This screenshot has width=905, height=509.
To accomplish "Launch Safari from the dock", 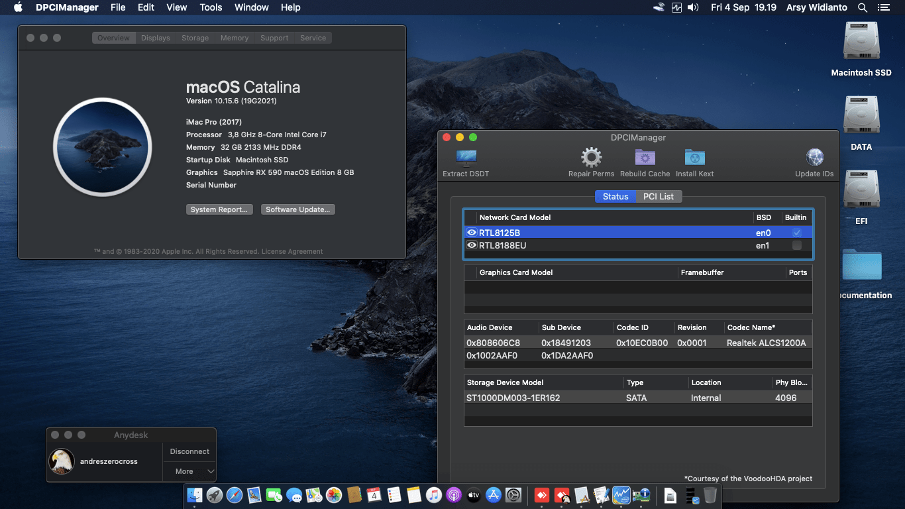I will [235, 495].
